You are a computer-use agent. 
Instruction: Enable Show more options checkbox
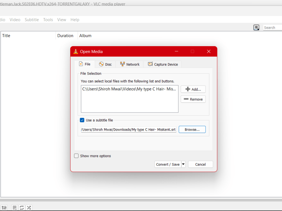click(x=76, y=156)
